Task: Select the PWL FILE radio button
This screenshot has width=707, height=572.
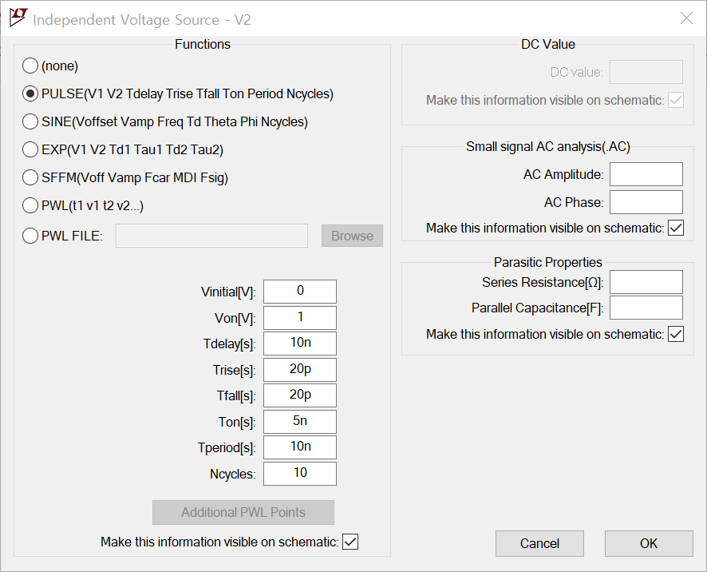Action: (30, 236)
